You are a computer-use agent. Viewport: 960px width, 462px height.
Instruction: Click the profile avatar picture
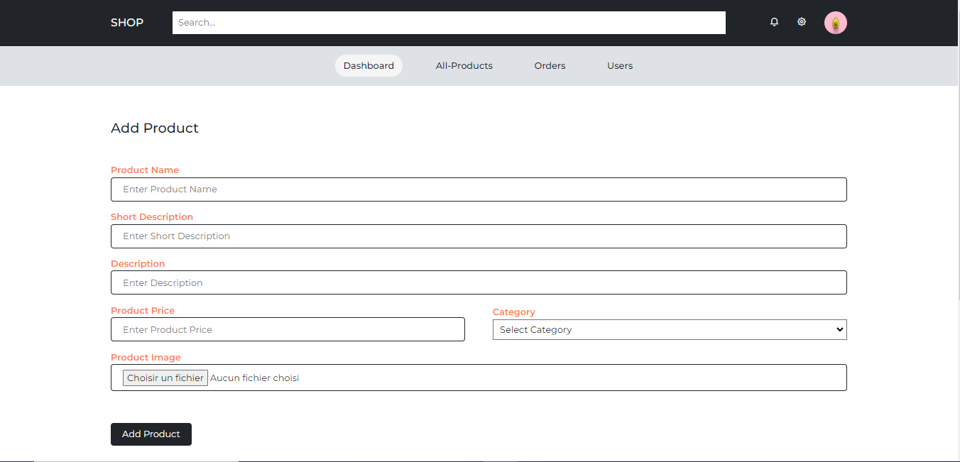pos(836,22)
